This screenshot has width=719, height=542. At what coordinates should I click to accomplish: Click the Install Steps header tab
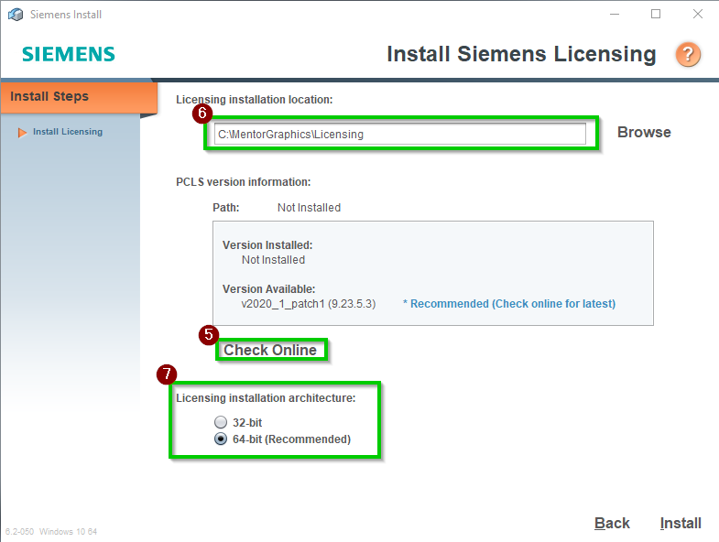point(79,97)
